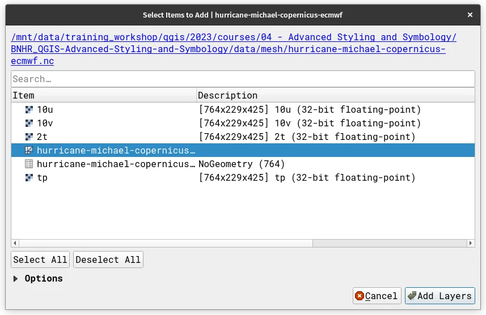Screen dimensions: 486x315
Task: Select the 2t item row
Action: [243, 137]
